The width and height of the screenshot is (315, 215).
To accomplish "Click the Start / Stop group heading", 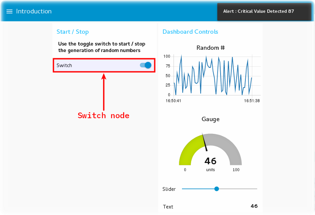I will pos(73,32).
